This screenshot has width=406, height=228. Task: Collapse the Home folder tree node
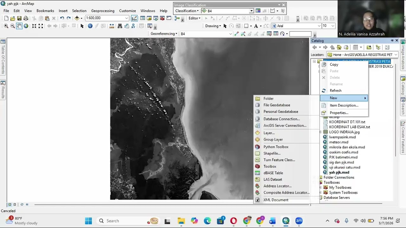314,61
